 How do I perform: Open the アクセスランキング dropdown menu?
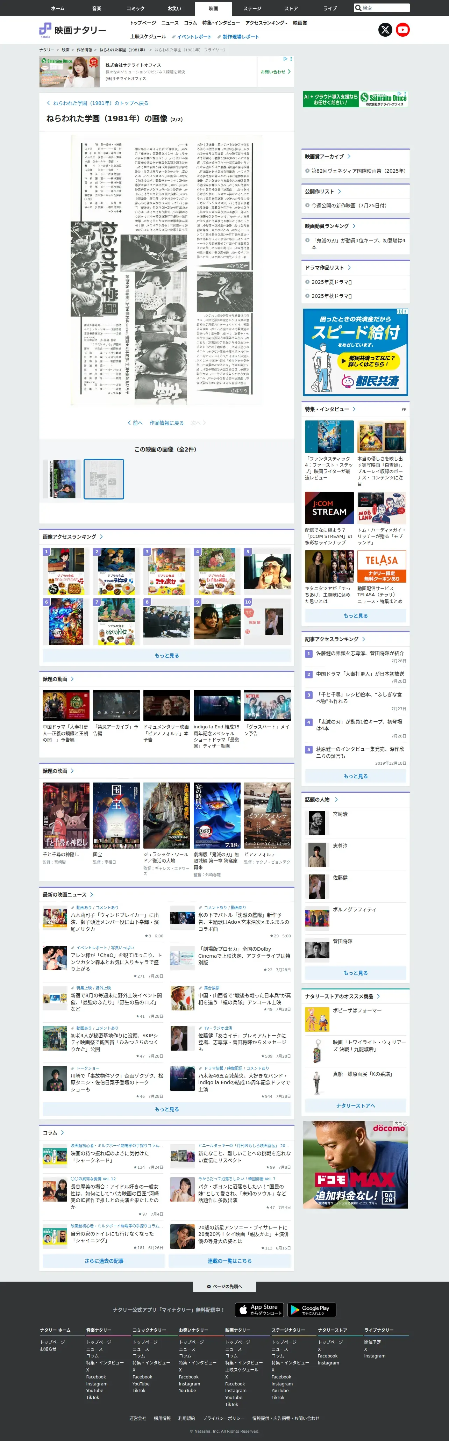(266, 23)
